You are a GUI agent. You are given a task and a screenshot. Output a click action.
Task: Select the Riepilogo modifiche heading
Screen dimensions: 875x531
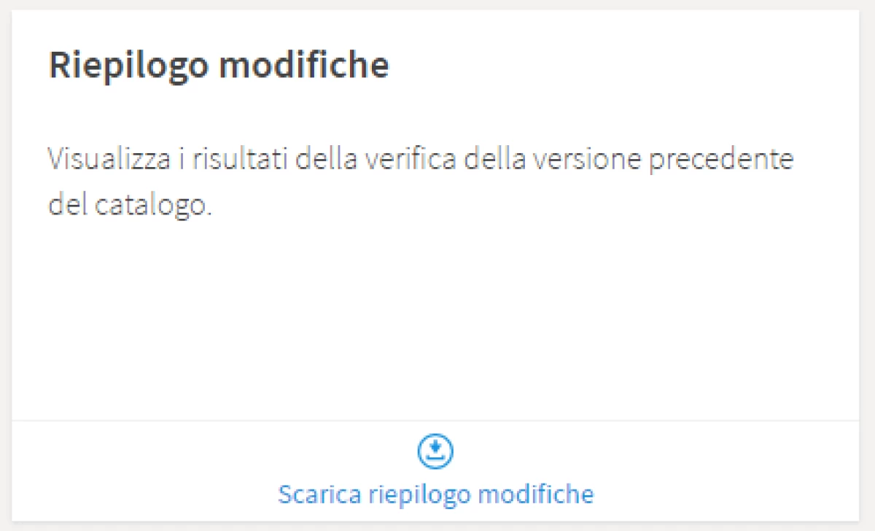219,66
